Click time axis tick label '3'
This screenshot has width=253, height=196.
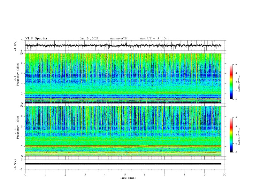pos(85,175)
